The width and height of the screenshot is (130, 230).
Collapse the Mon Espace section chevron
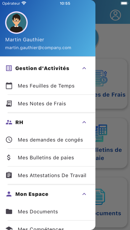(84, 194)
